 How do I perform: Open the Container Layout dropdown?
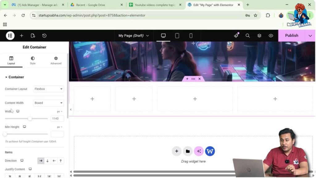pyautogui.click(x=48, y=89)
